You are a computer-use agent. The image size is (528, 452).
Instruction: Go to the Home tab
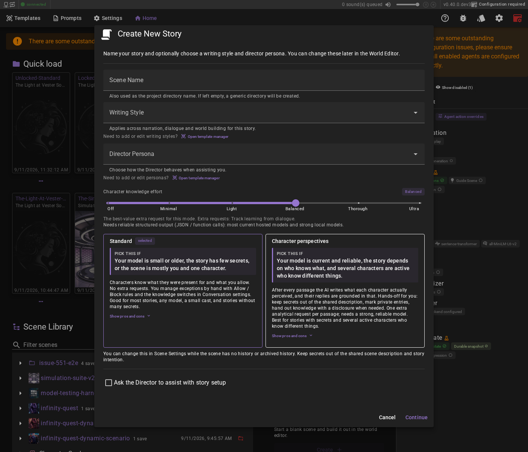coord(146,18)
